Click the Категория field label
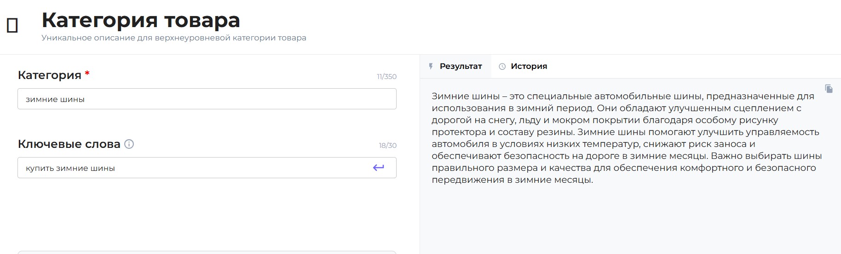841x254 pixels. [49, 75]
